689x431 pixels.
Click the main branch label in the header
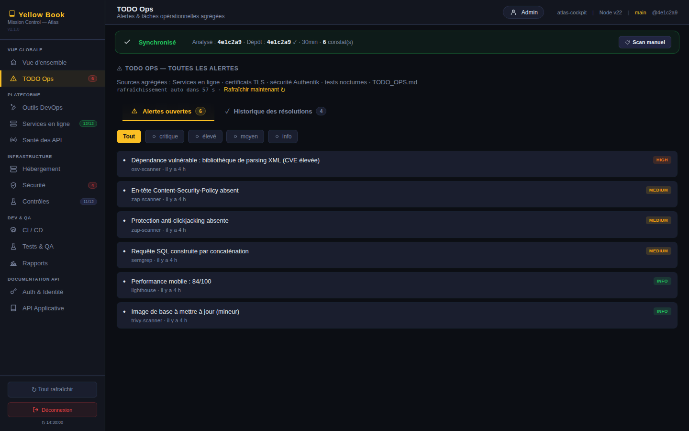(641, 13)
